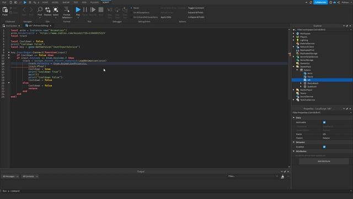Click the Resume playback icon
The image size is (353, 199).
point(93,9)
